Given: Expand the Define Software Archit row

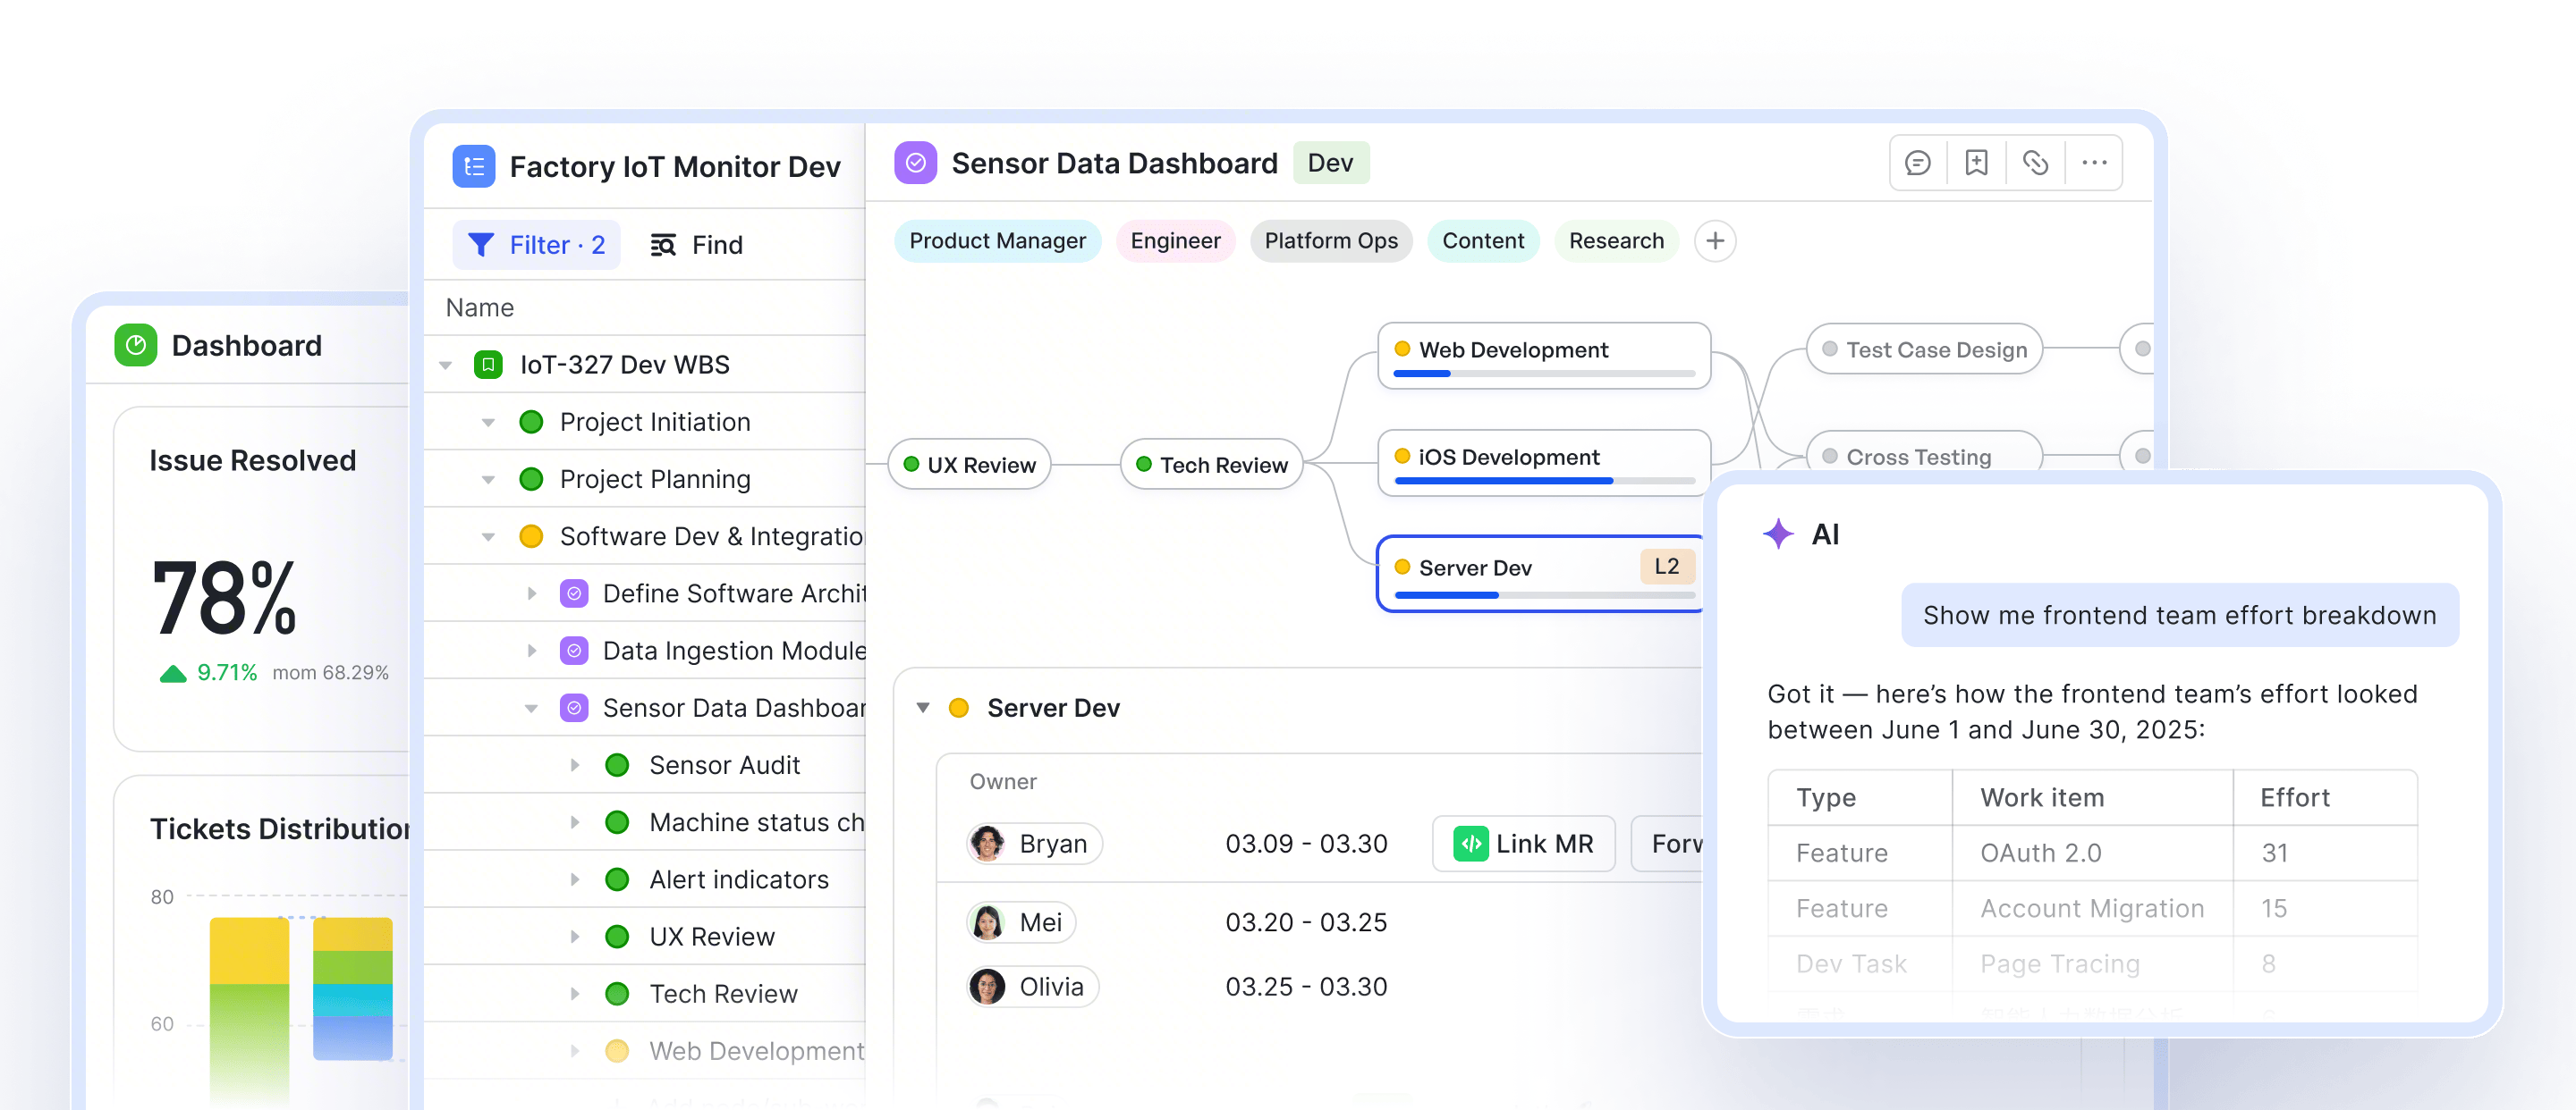Looking at the screenshot, I should (x=532, y=593).
